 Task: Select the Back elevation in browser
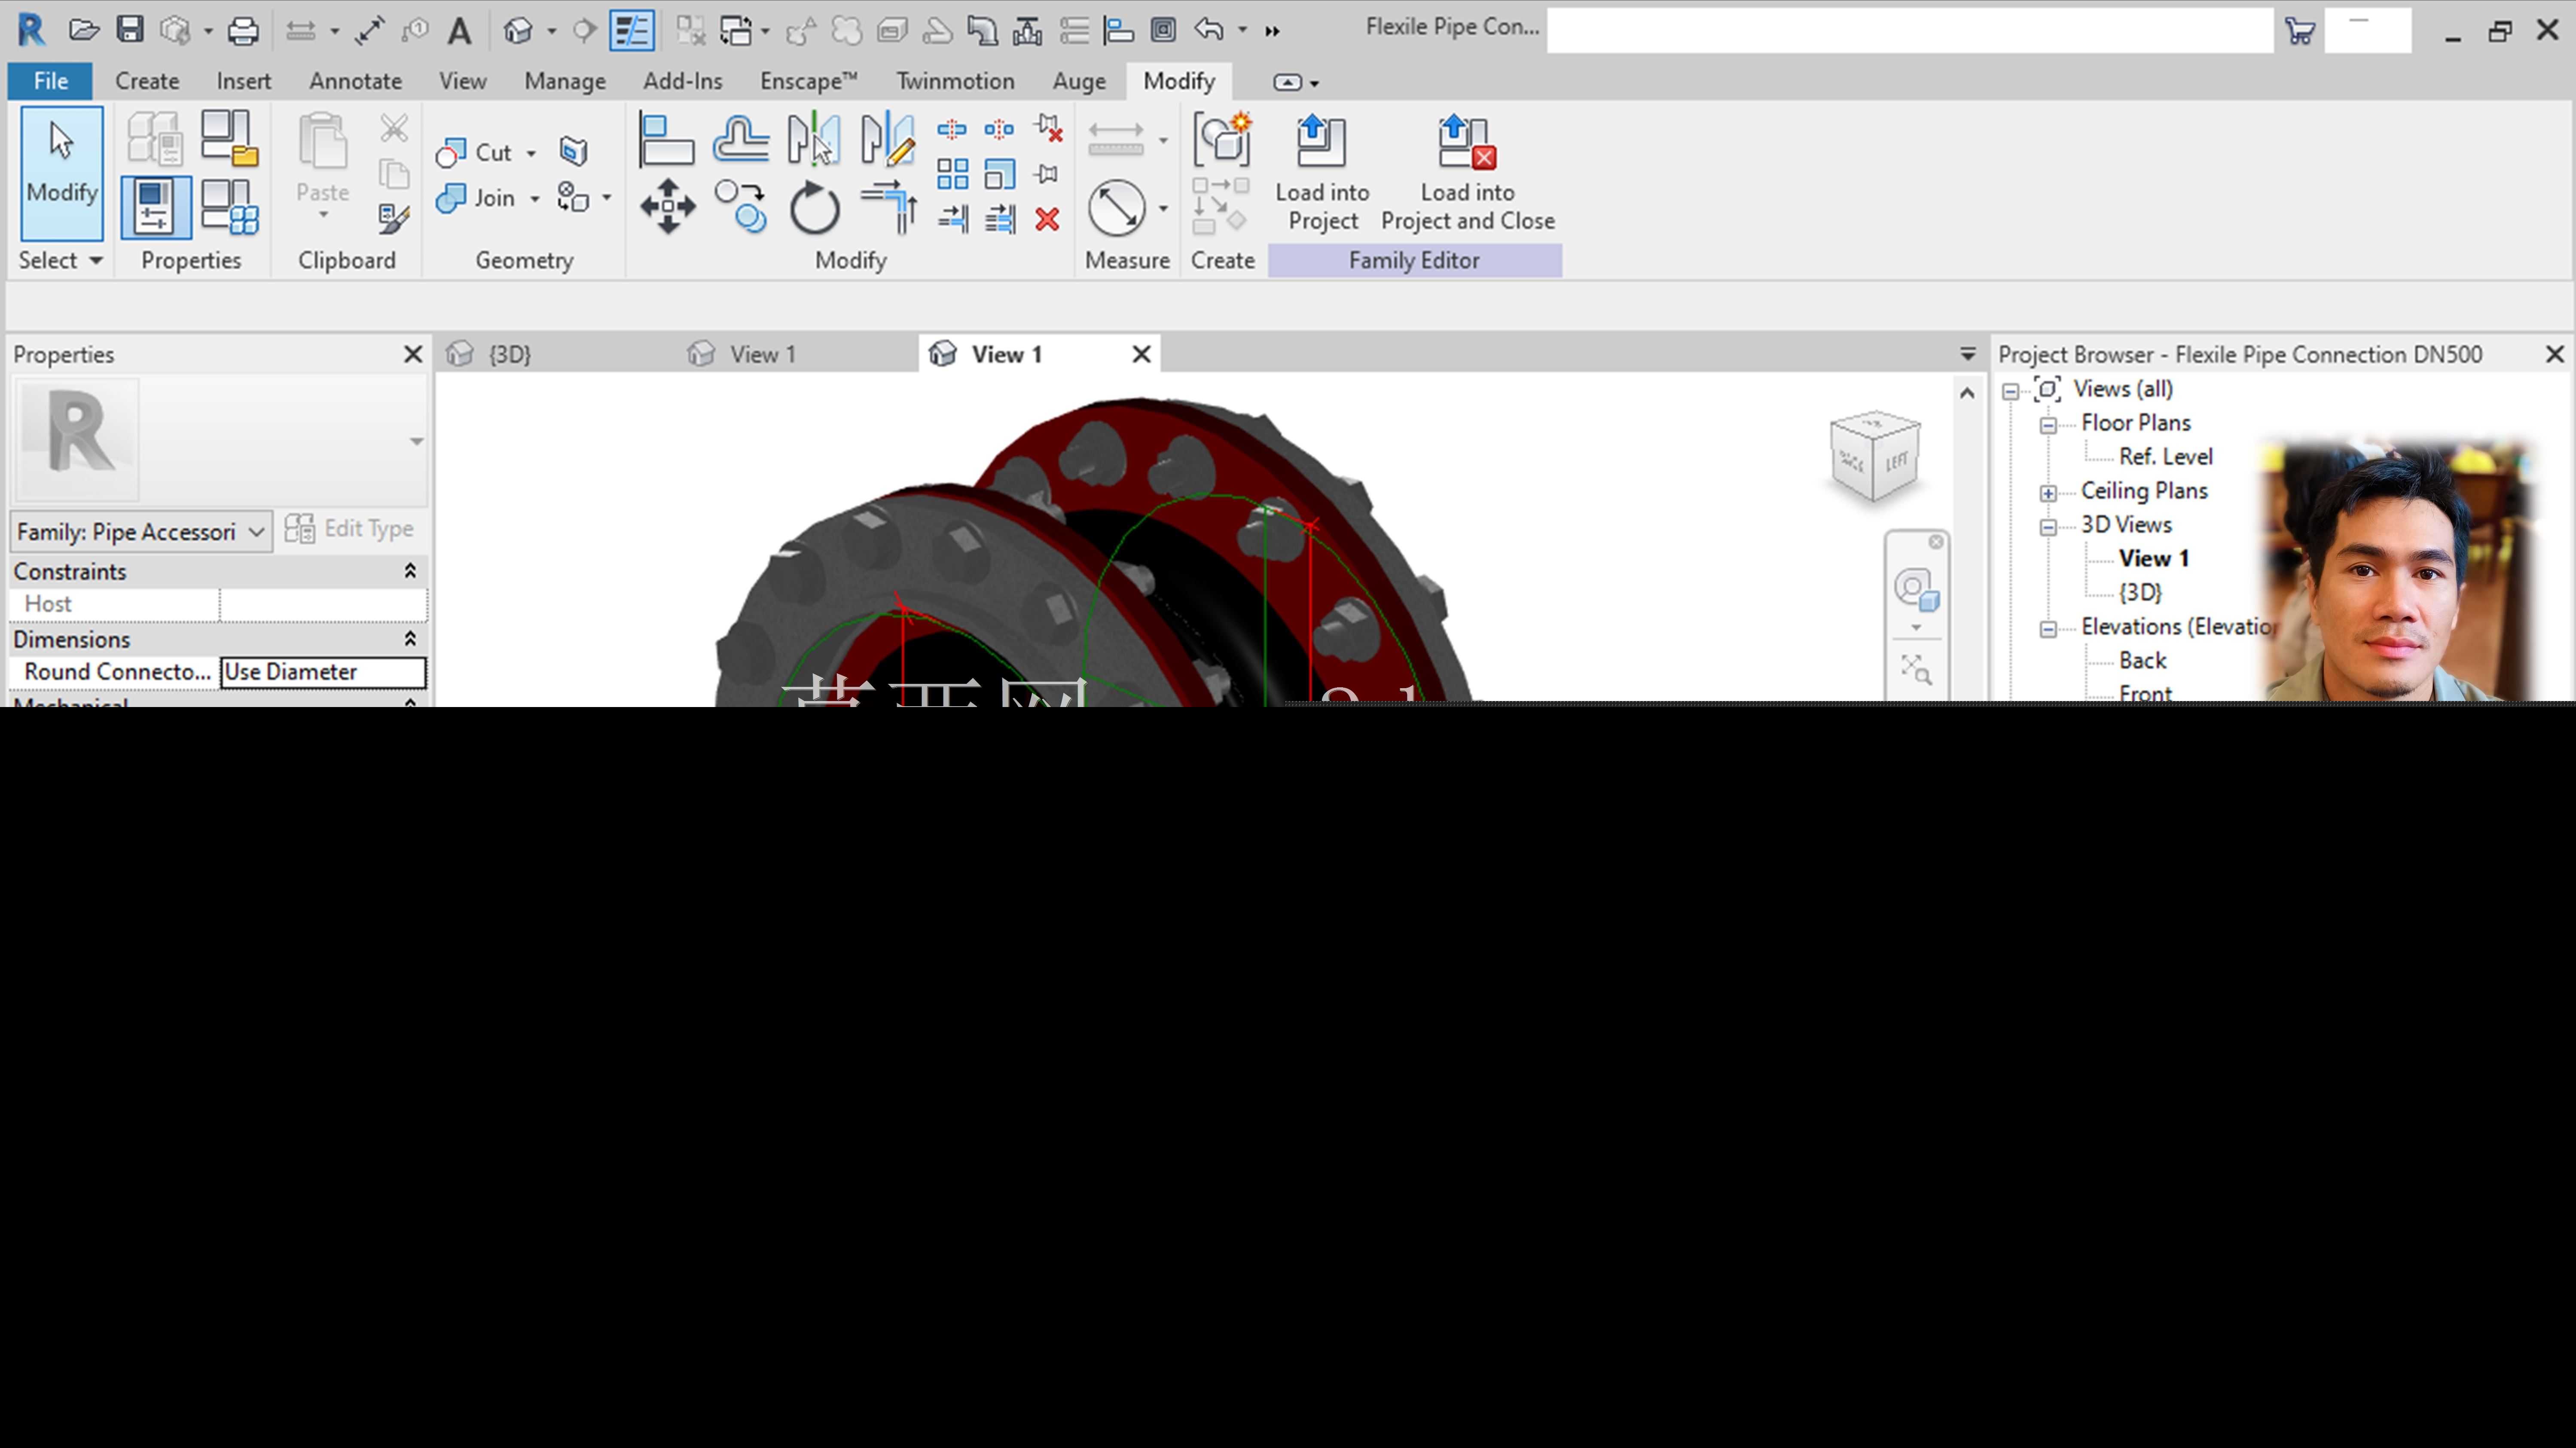[2142, 661]
